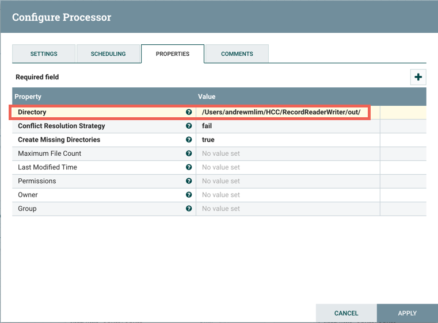This screenshot has height=323, width=438.
Task: Set a value for Permissions
Action: pyautogui.click(x=288, y=181)
